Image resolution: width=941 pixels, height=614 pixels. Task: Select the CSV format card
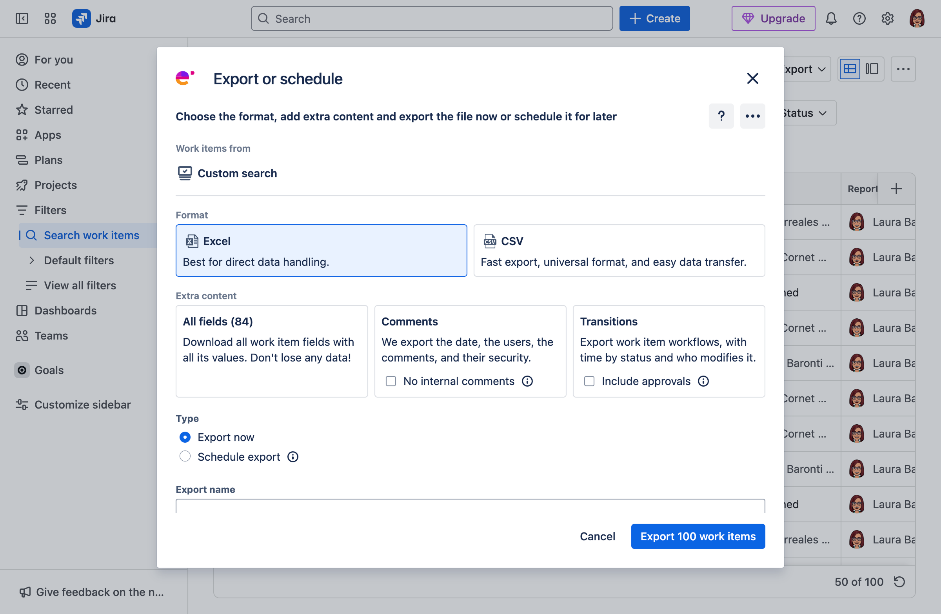pos(619,251)
